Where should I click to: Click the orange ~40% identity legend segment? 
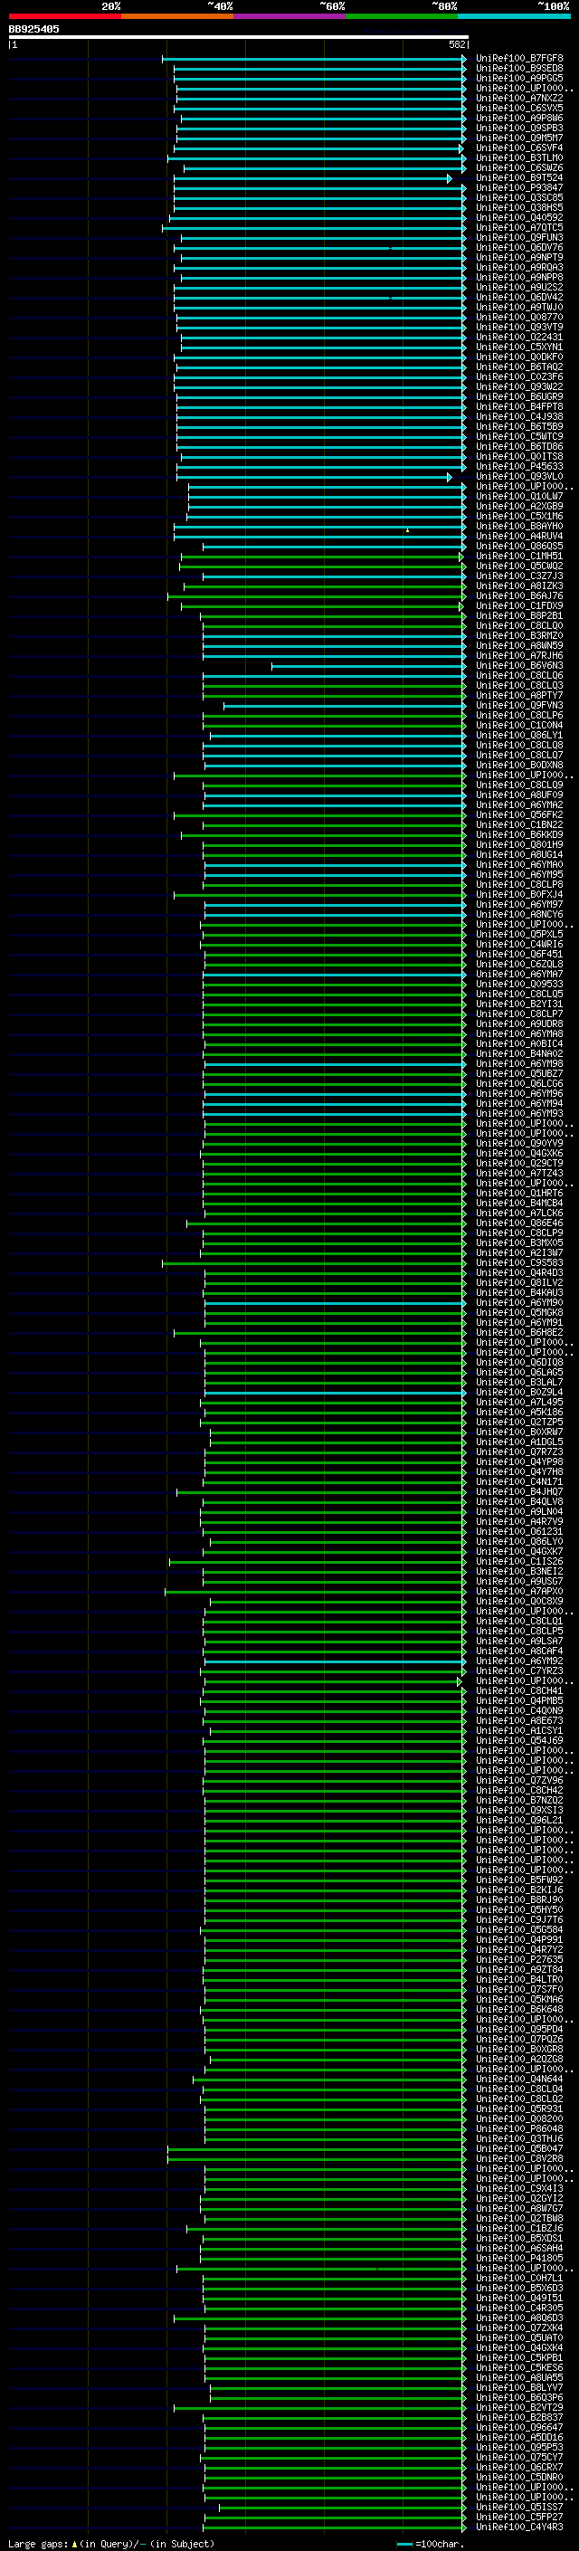click(x=177, y=16)
